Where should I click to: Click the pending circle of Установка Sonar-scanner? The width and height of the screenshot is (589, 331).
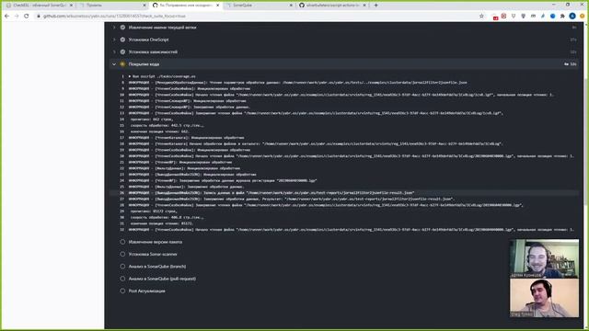pyautogui.click(x=122, y=254)
